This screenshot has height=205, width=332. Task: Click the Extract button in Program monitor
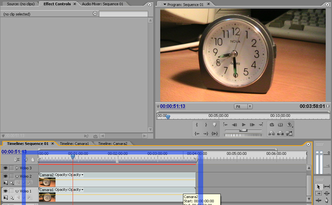(280, 133)
